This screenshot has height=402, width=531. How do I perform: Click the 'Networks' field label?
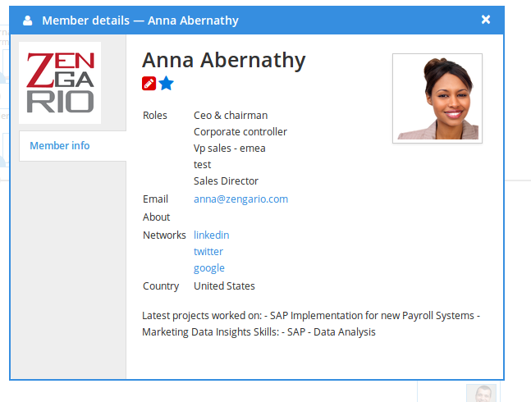pos(164,235)
